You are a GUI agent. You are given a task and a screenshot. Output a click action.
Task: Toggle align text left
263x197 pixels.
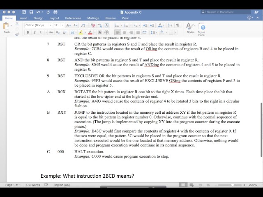118,32
